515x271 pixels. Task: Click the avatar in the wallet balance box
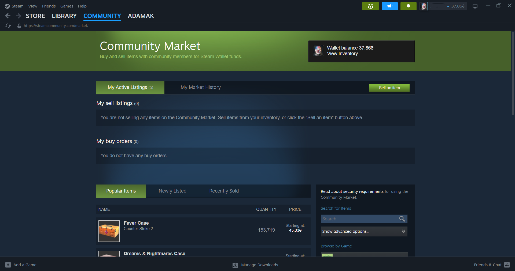click(x=318, y=51)
